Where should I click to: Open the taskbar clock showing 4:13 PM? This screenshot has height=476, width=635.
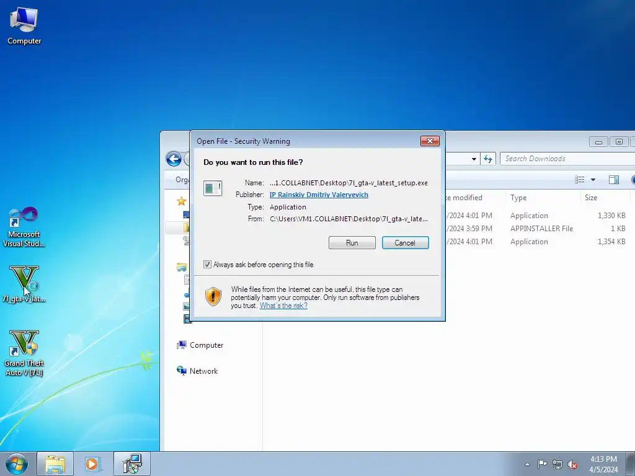coord(603,464)
